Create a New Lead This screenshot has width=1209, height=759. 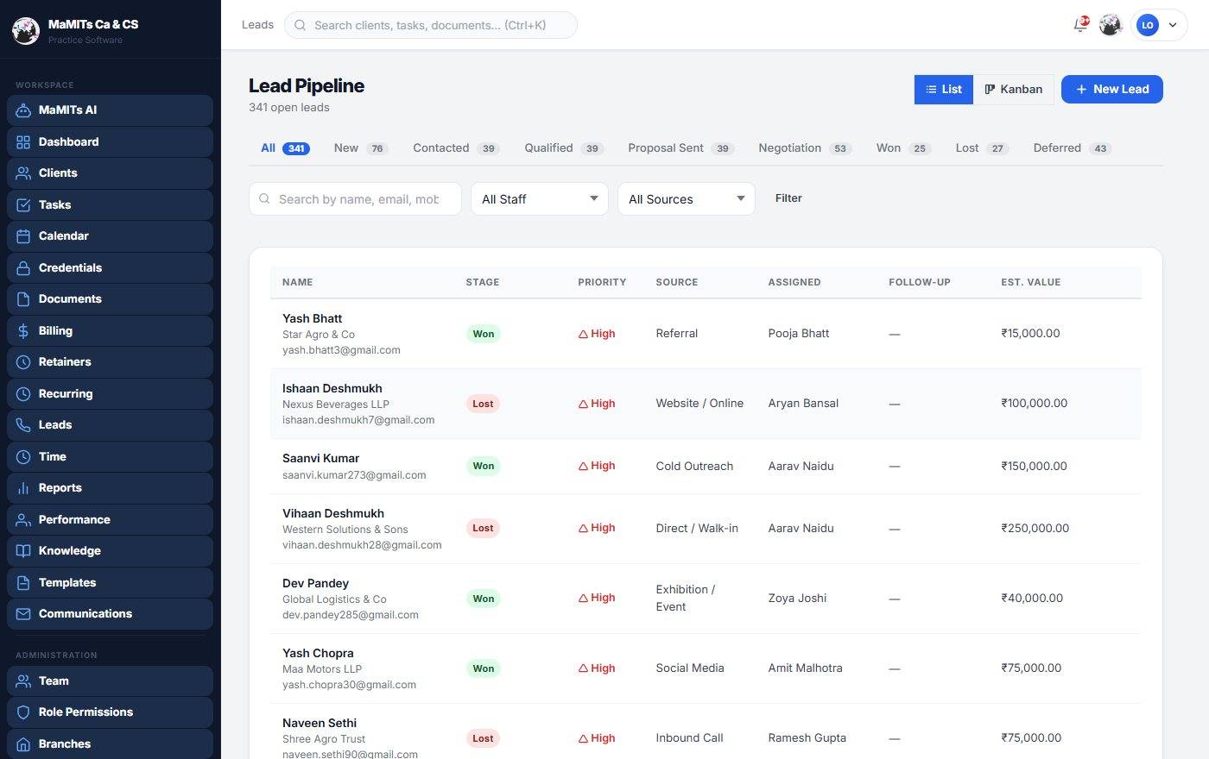(x=1112, y=89)
